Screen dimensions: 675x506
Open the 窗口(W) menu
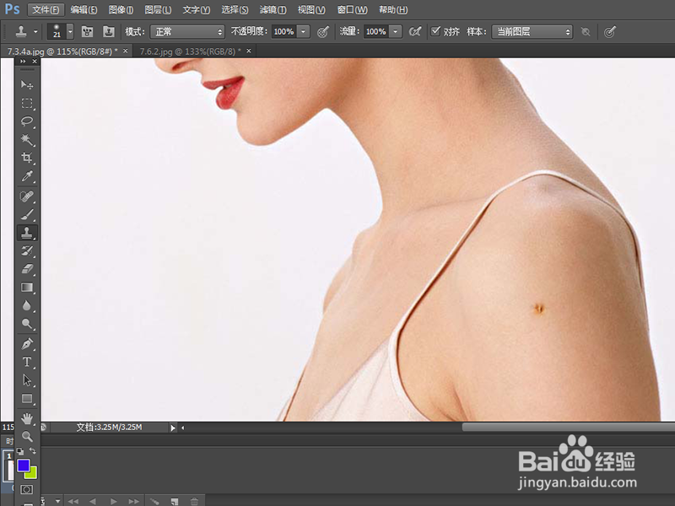[352, 10]
